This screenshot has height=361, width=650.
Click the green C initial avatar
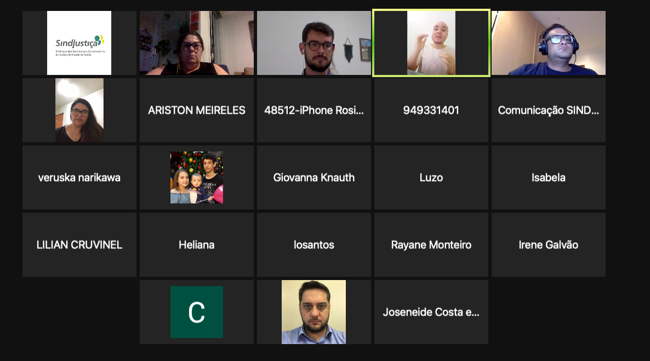coord(197,312)
